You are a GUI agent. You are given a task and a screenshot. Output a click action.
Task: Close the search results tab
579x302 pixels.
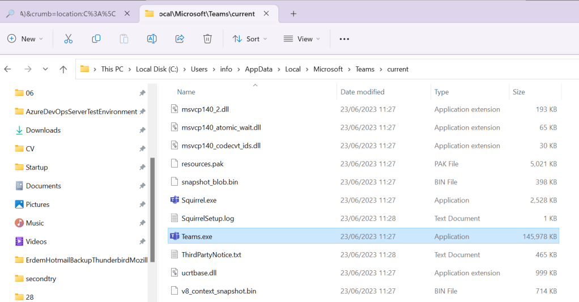coord(127,14)
